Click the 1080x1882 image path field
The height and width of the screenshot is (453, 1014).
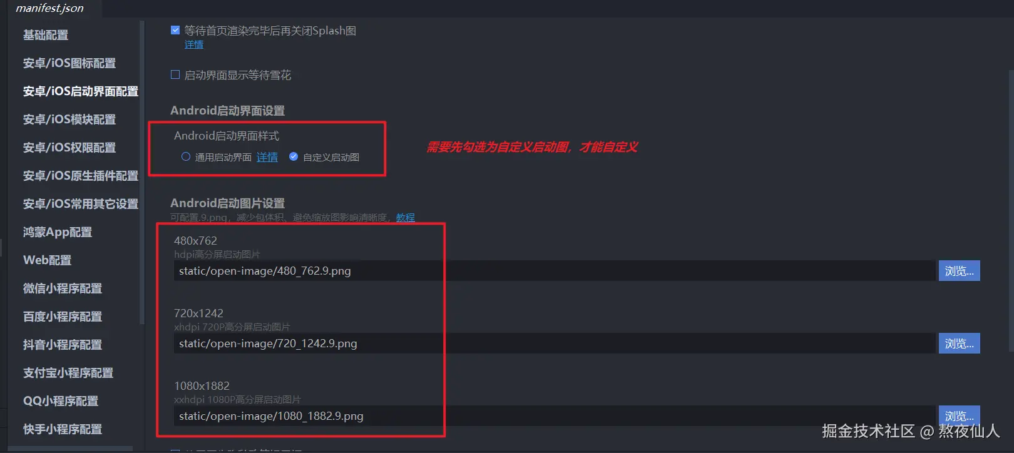coord(554,416)
